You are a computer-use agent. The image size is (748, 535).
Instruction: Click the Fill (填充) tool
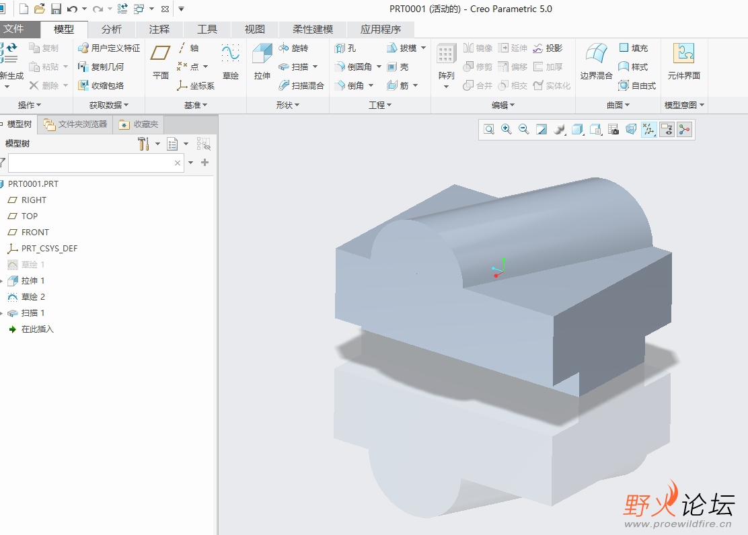(634, 48)
